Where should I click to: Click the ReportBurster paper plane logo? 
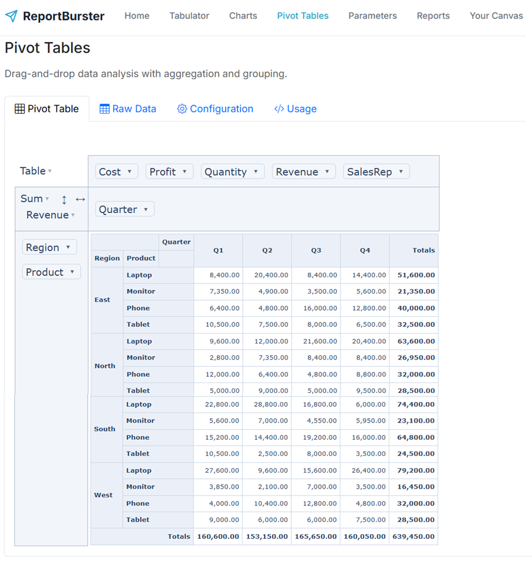click(x=11, y=16)
